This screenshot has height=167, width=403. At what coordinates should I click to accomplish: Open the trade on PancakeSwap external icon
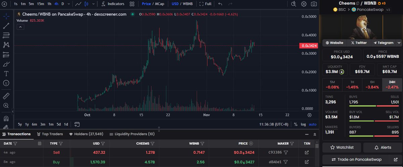[395, 159]
